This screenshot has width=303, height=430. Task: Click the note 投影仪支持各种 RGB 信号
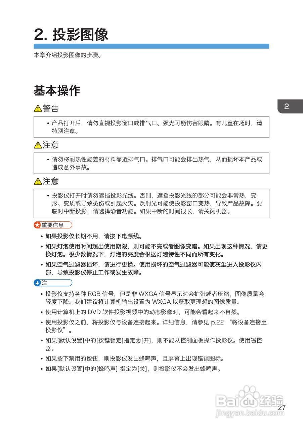(x=155, y=298)
